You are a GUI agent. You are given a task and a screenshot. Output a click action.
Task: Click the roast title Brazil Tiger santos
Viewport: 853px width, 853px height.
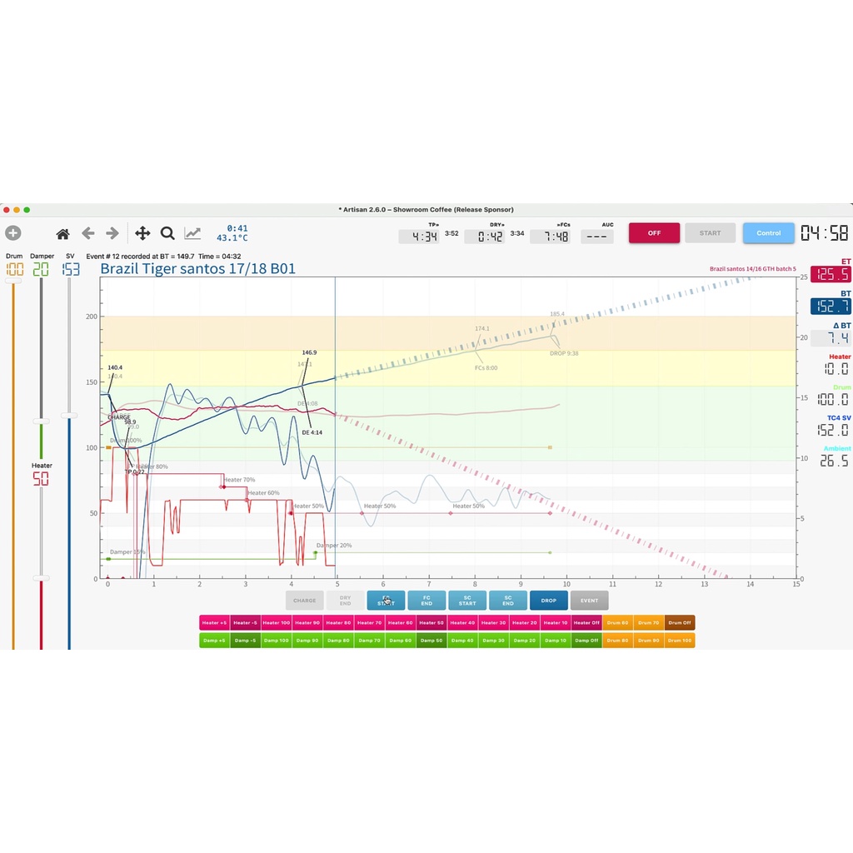pos(197,269)
